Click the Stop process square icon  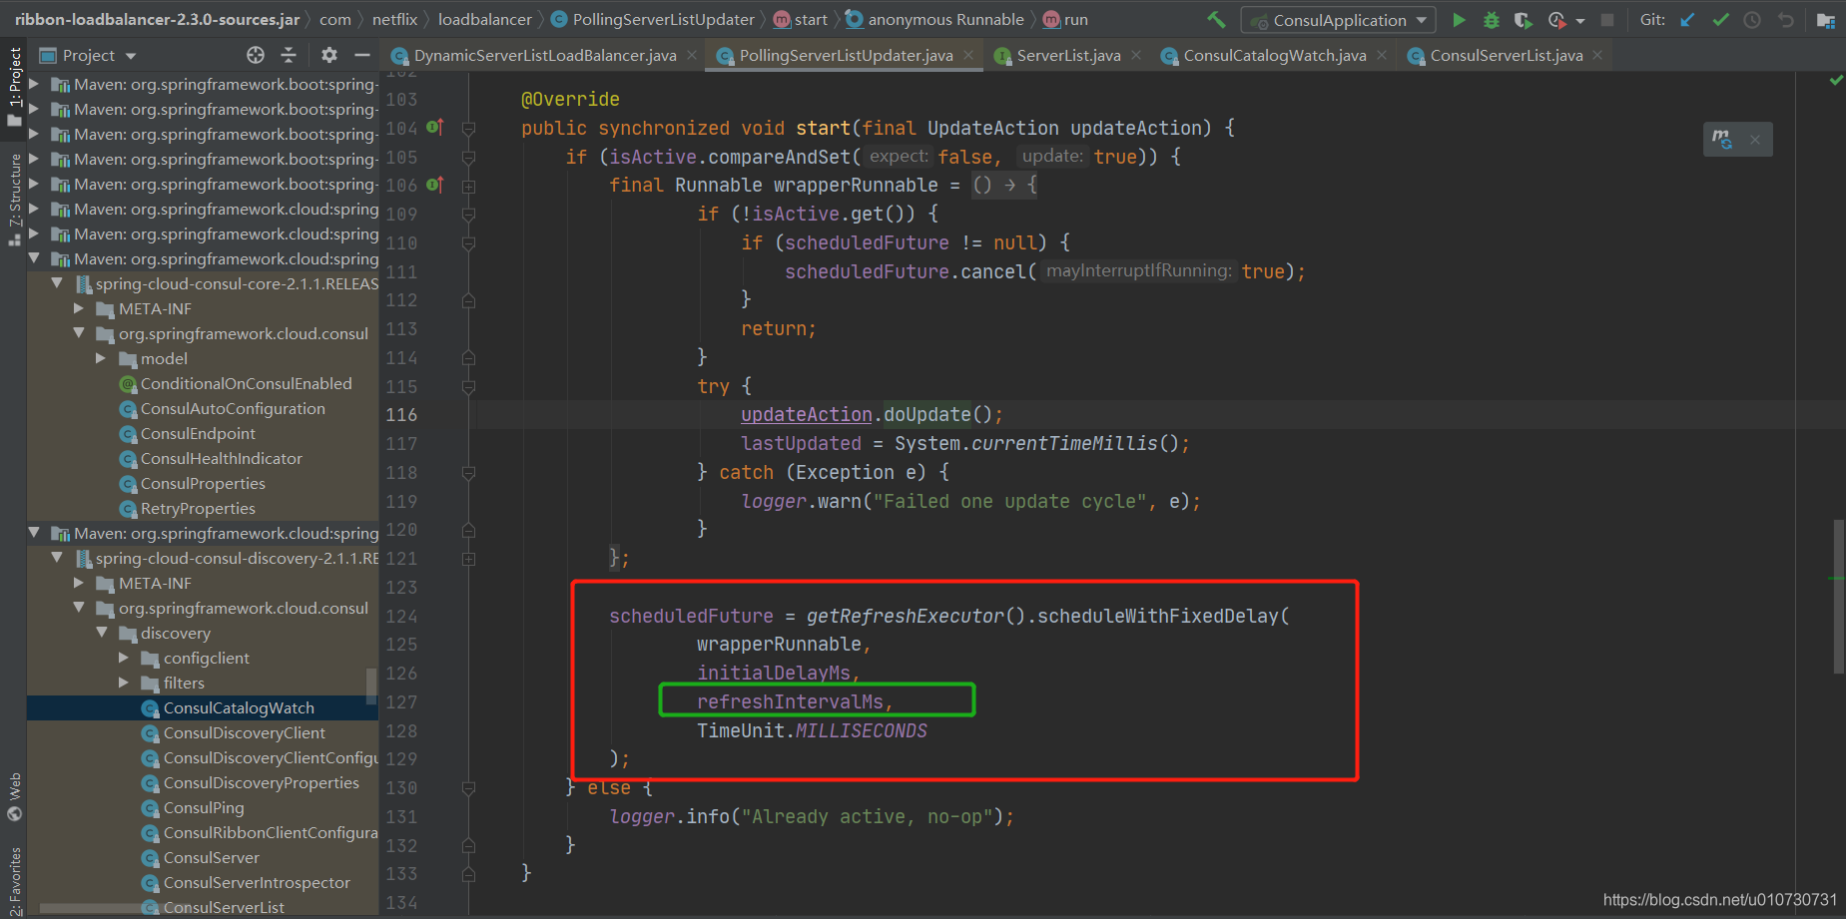(x=1607, y=20)
